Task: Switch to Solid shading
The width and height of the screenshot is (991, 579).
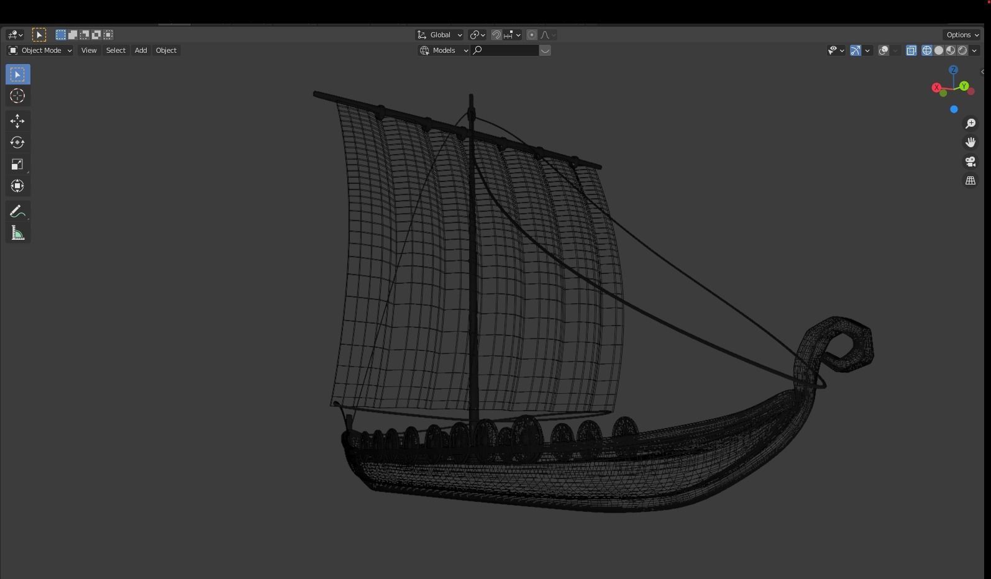Action: coord(939,50)
